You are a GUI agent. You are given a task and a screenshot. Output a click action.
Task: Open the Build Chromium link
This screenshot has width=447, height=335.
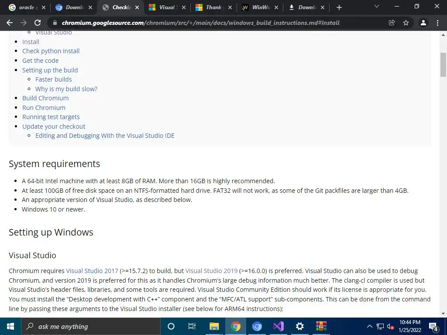point(45,98)
